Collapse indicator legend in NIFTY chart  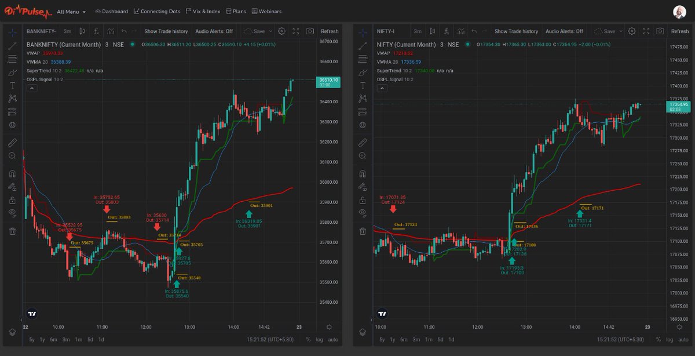coord(382,88)
